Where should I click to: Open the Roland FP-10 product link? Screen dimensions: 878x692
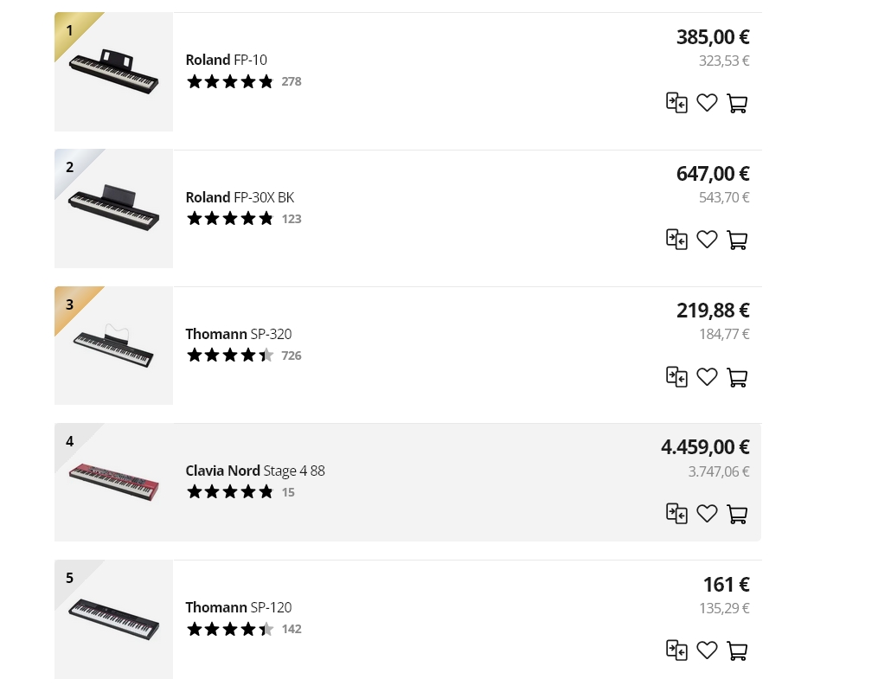pyautogui.click(x=226, y=60)
